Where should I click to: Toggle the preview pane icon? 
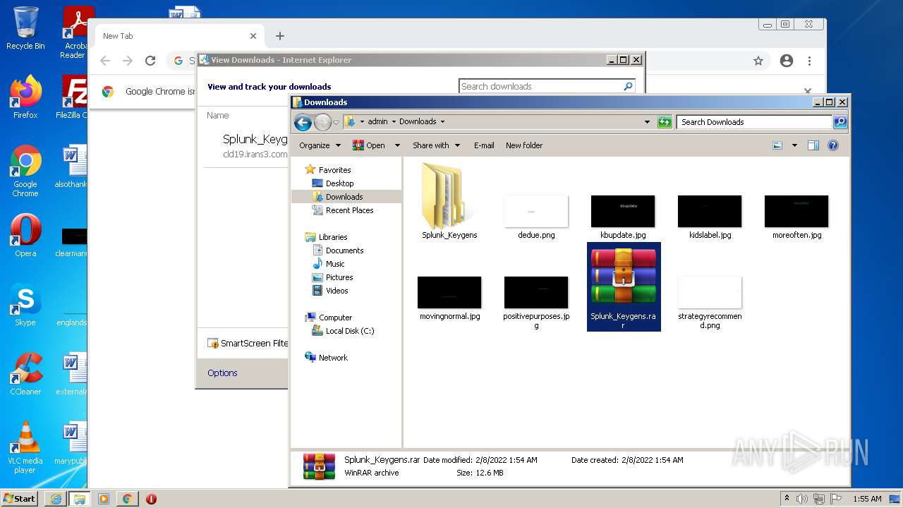click(813, 145)
